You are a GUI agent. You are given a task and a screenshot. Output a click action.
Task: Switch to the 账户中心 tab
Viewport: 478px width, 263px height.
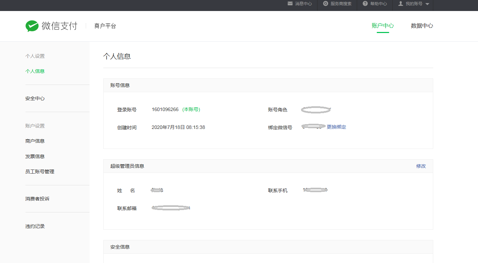click(x=383, y=26)
